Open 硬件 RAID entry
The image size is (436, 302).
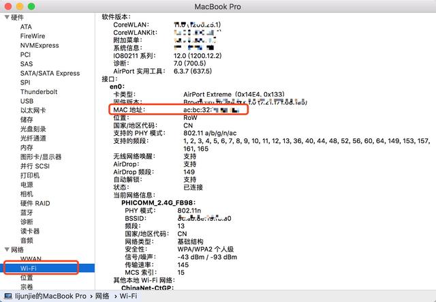[x=35, y=203]
